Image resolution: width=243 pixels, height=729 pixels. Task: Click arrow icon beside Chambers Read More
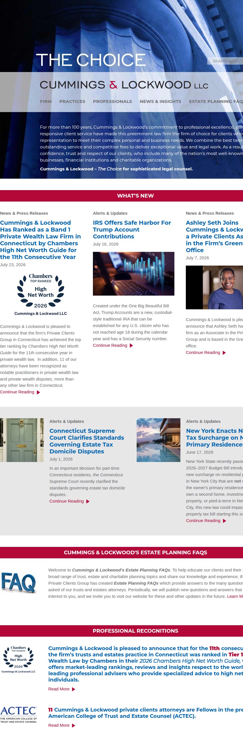[73, 689]
